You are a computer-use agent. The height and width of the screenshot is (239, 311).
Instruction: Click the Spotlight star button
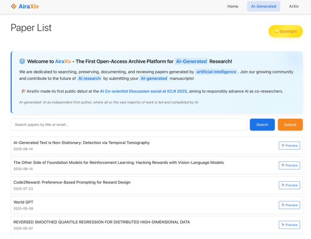pos(285,32)
